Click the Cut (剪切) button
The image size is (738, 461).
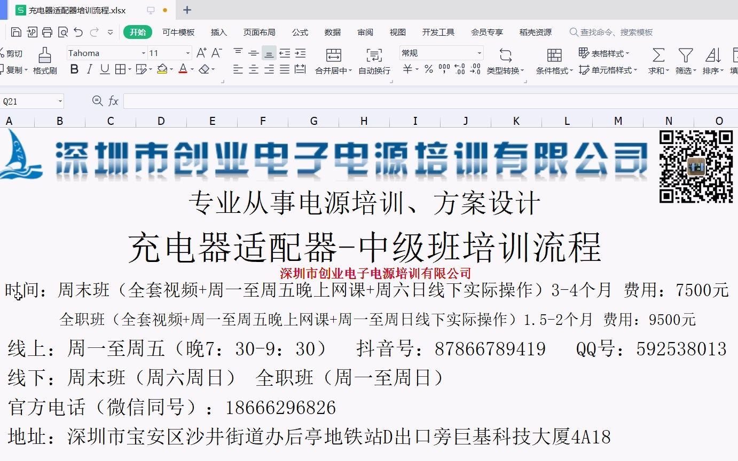[x=11, y=53]
